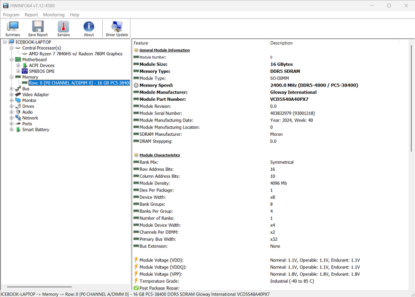Click the Video Adapter card icon
The height and width of the screenshot is (297, 415).
[18, 95]
